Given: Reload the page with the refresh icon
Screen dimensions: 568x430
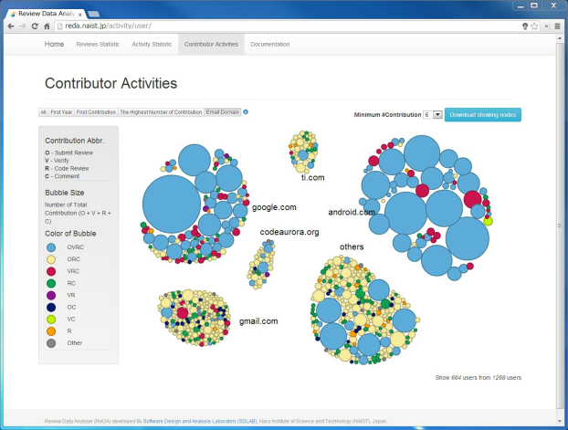Looking at the screenshot, I should tap(34, 26).
